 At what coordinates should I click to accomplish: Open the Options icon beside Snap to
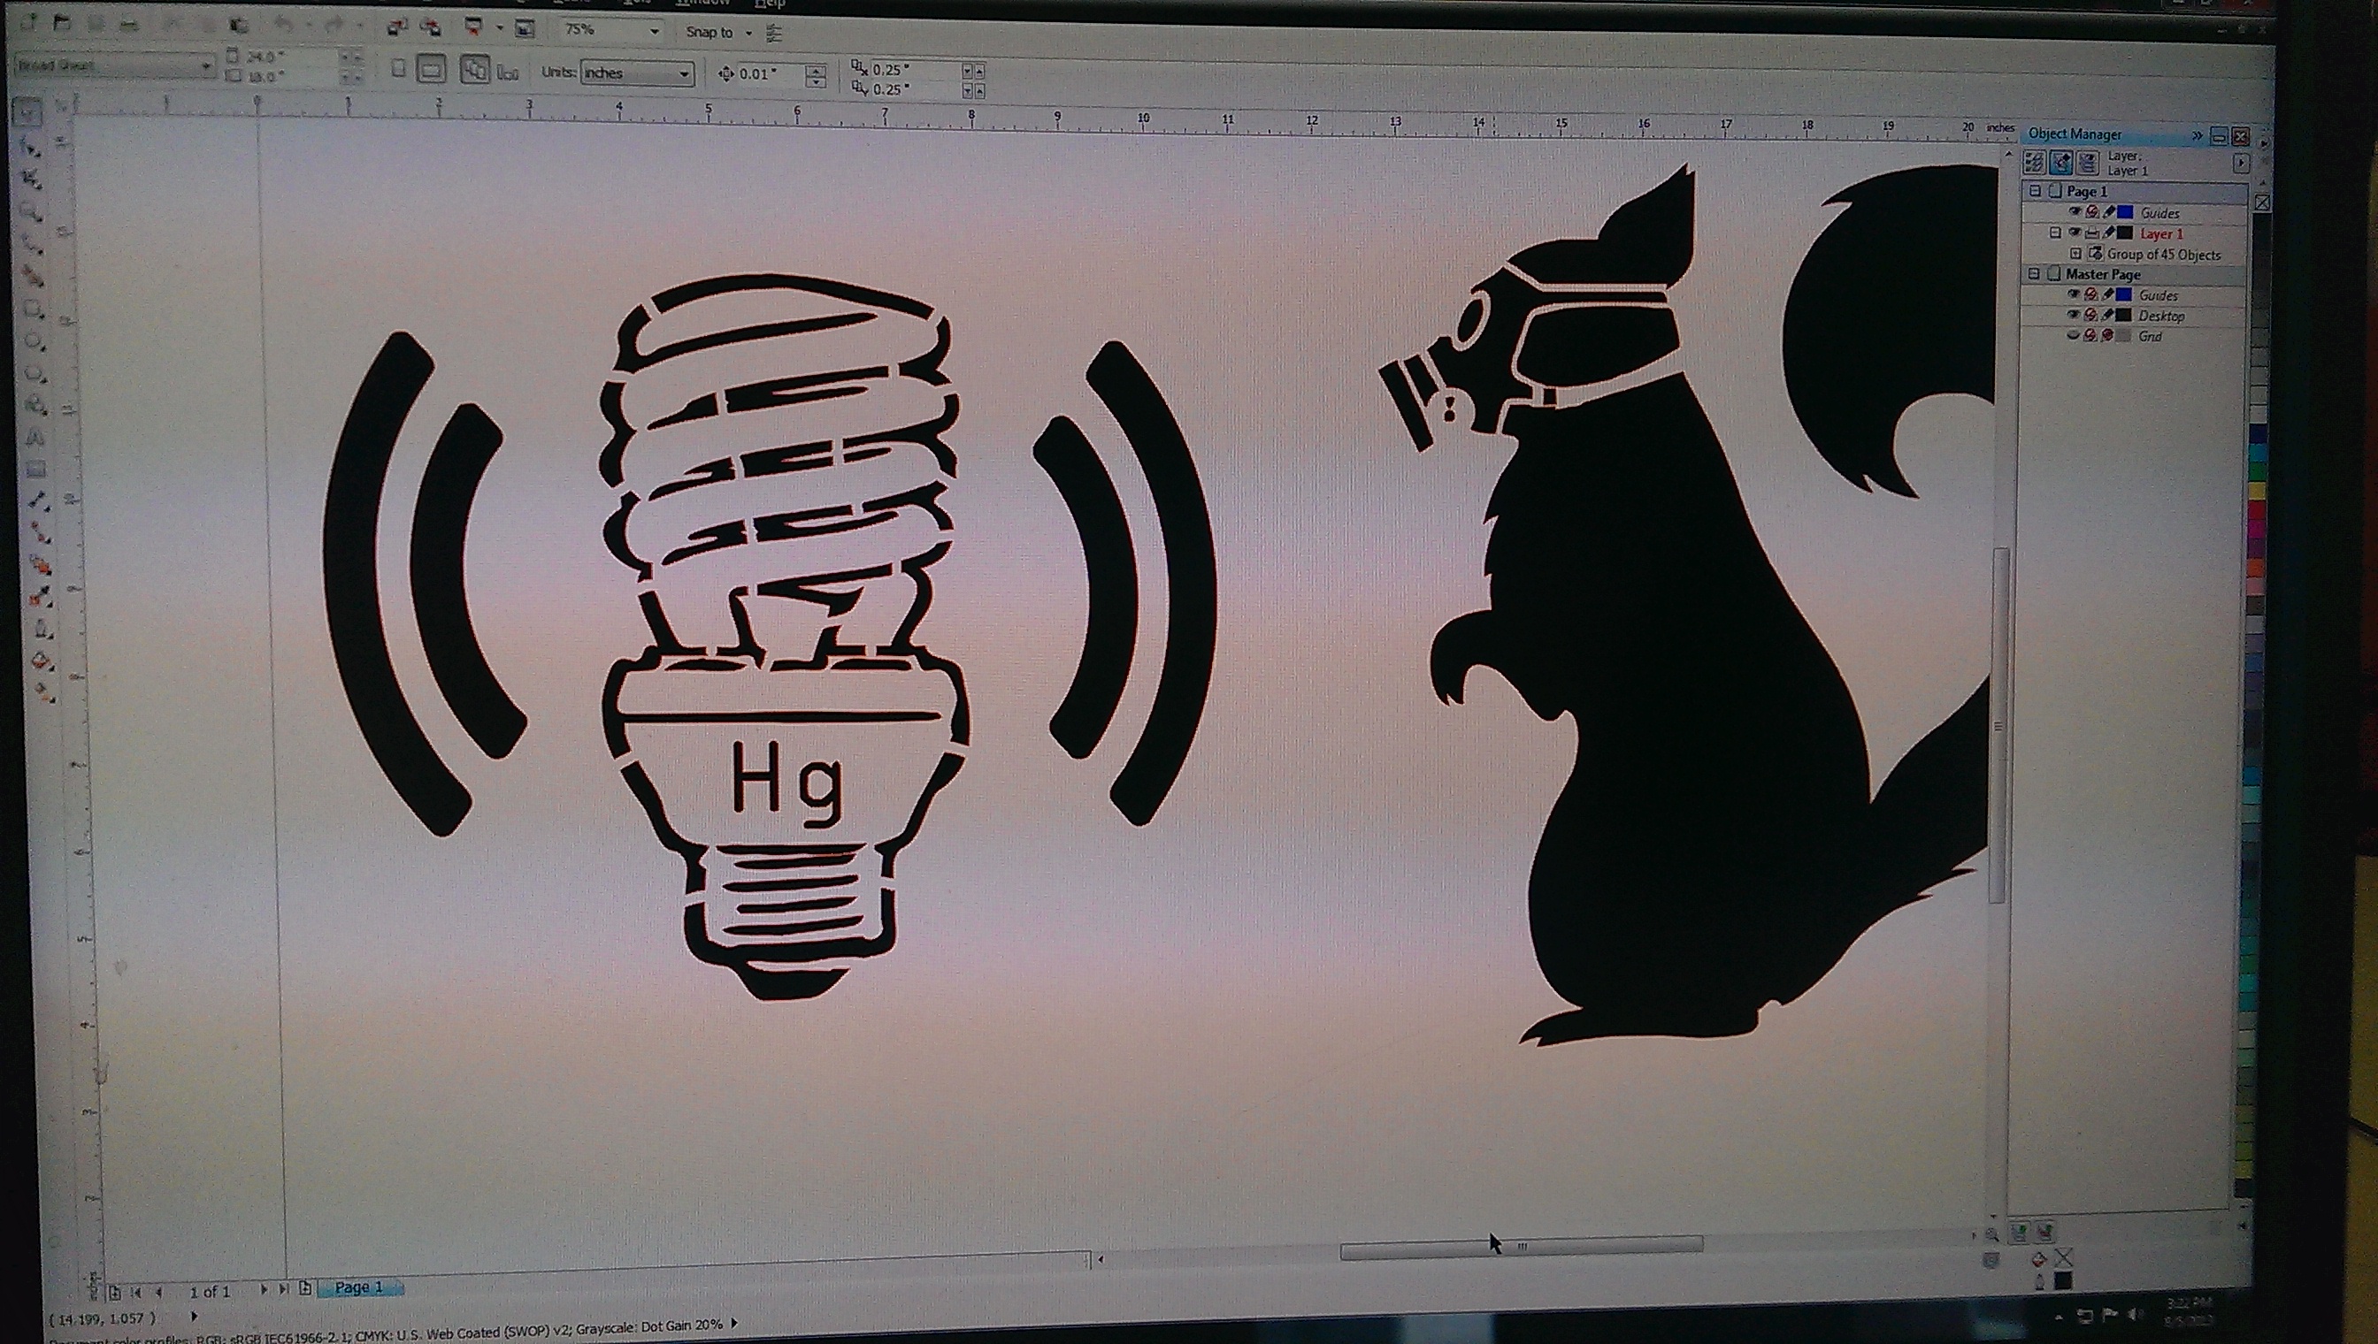[x=775, y=34]
